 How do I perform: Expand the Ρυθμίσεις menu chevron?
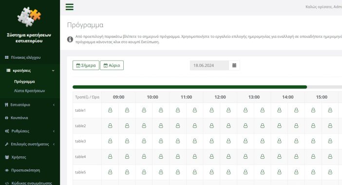click(x=54, y=131)
